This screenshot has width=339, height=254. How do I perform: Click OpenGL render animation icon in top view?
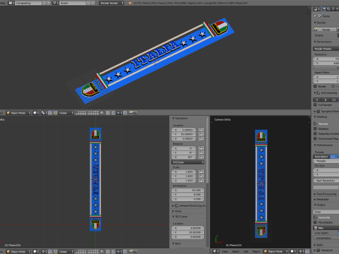pyautogui.click(x=136, y=113)
